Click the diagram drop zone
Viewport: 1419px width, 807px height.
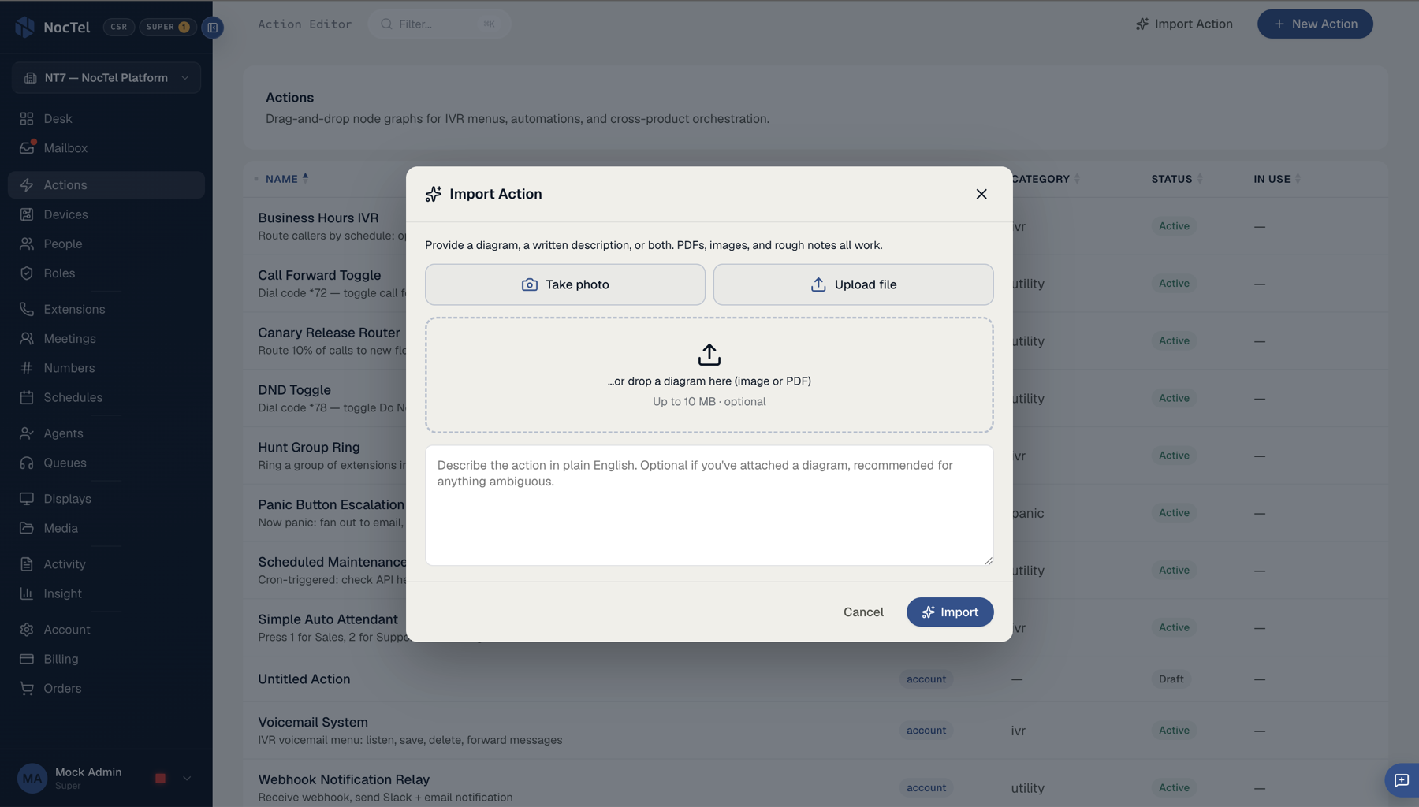tap(709, 375)
